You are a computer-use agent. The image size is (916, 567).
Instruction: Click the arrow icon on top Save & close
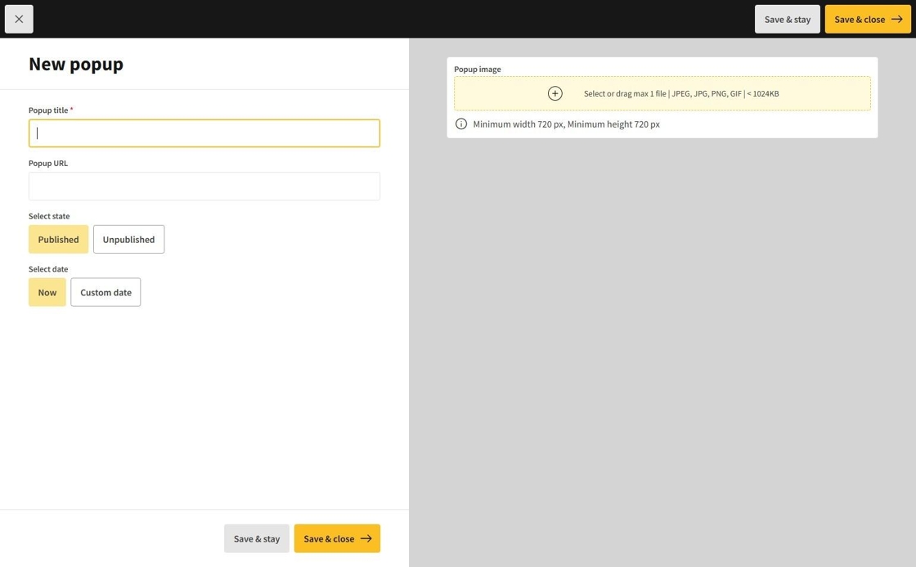(896, 19)
